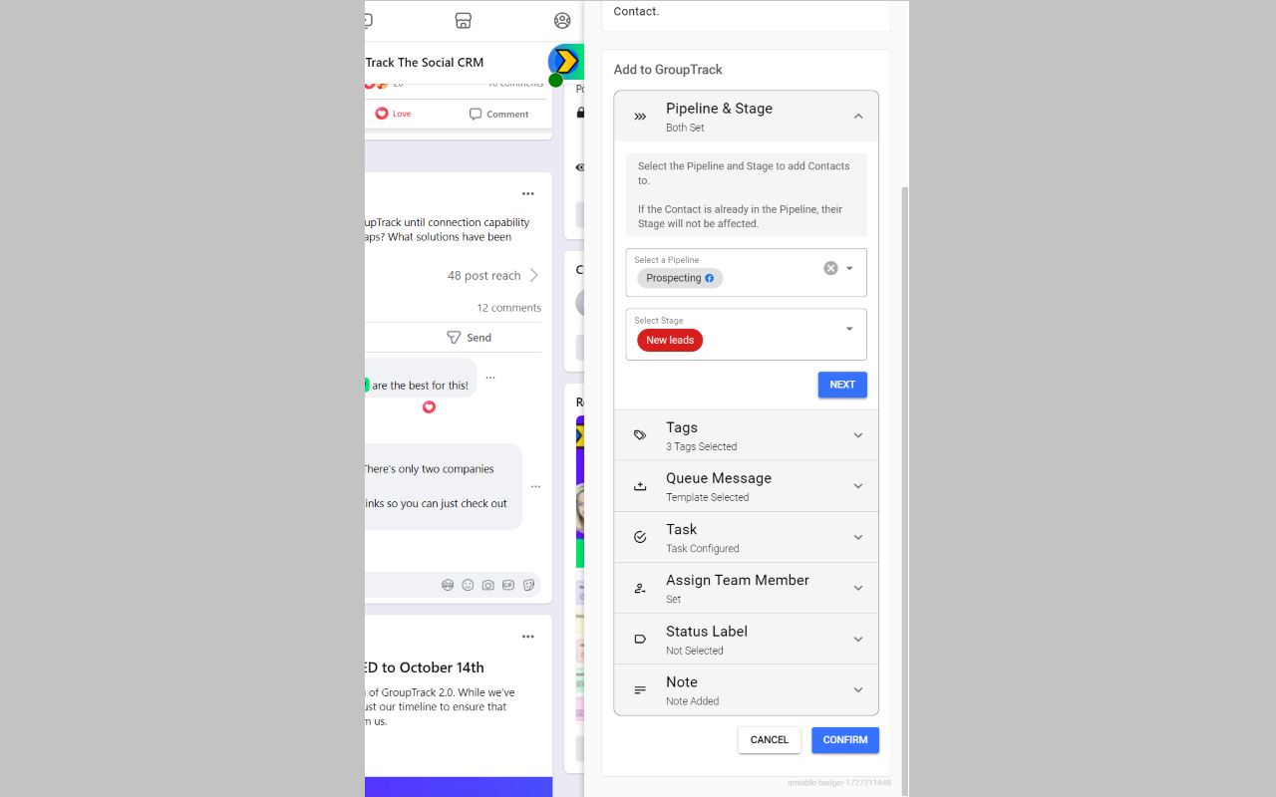
Task: Click the emoji icon in comment box
Action: click(468, 585)
